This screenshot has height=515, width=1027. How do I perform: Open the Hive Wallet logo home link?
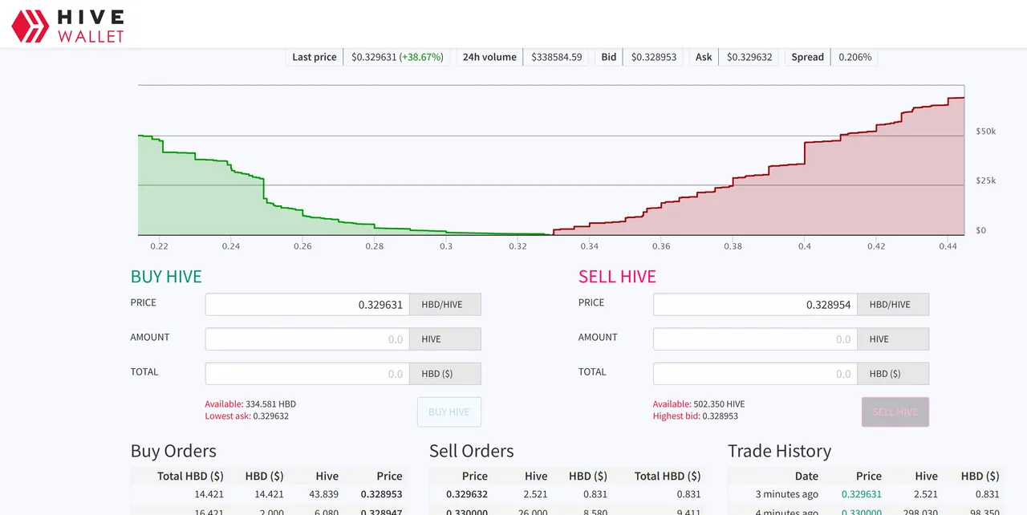tap(68, 26)
